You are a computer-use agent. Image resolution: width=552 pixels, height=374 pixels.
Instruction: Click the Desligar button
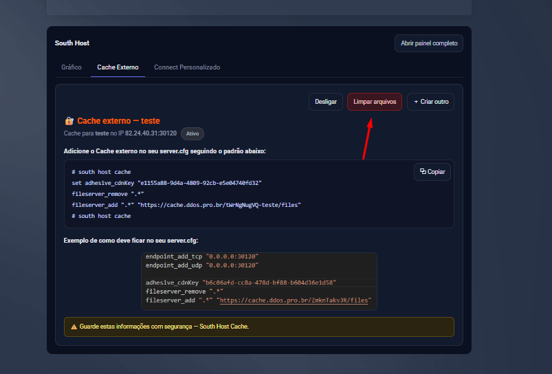[x=326, y=102]
